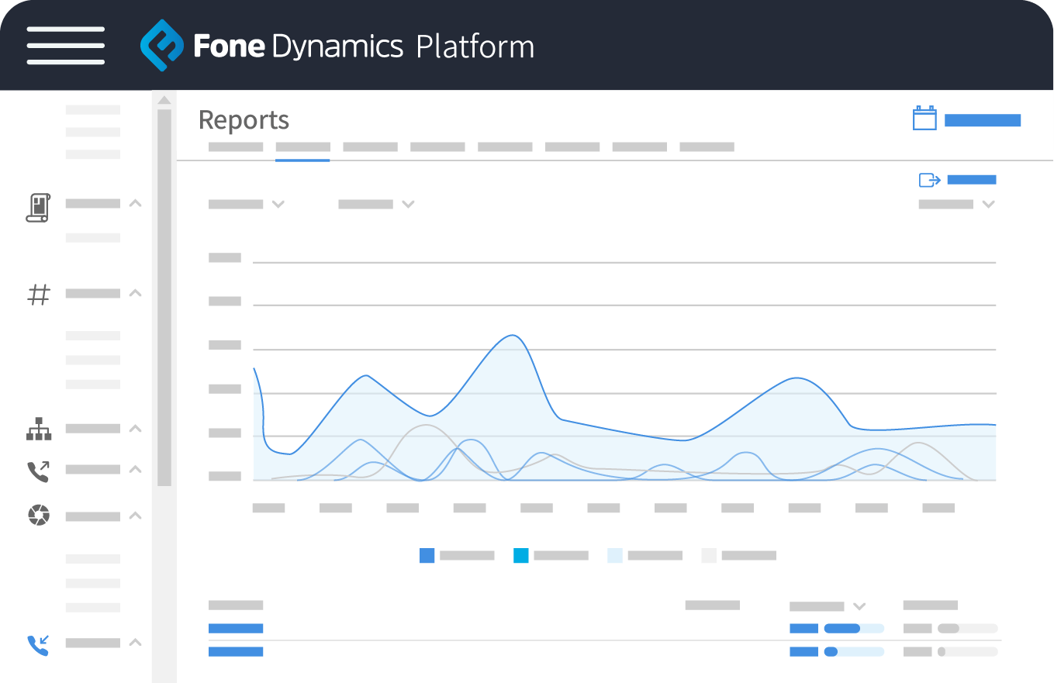
Task: Collapse the hash section in the sidebar
Action: [135, 294]
